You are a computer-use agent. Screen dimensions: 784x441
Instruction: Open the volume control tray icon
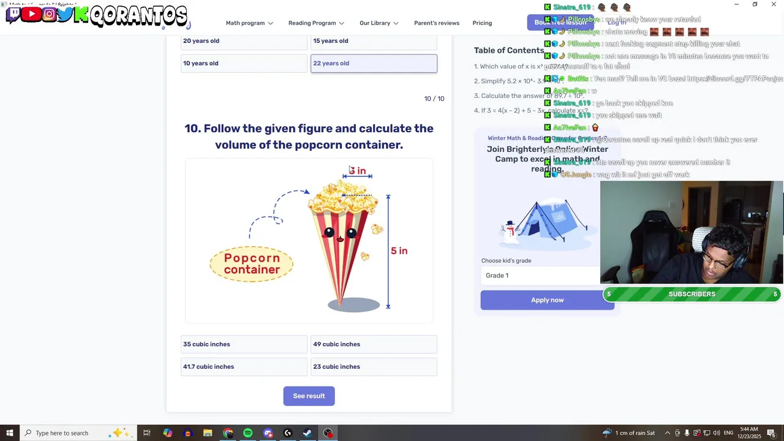click(717, 433)
